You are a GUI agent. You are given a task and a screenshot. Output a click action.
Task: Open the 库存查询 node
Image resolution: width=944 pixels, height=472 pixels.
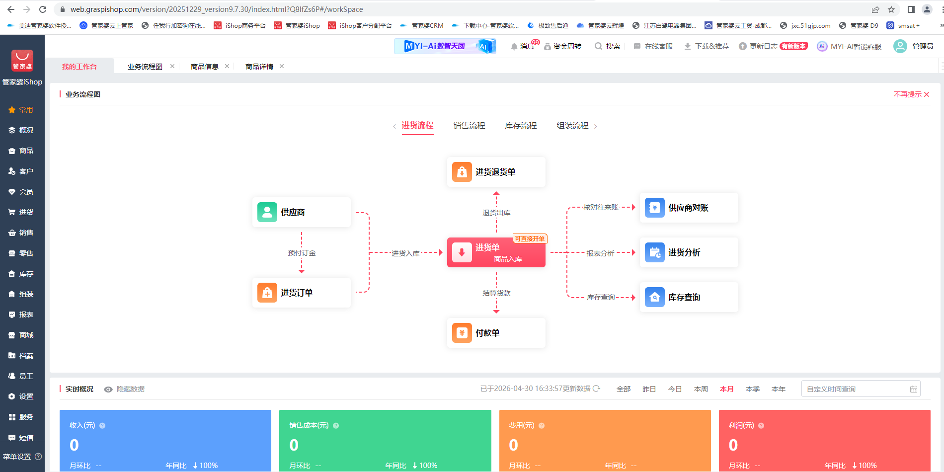coord(689,297)
